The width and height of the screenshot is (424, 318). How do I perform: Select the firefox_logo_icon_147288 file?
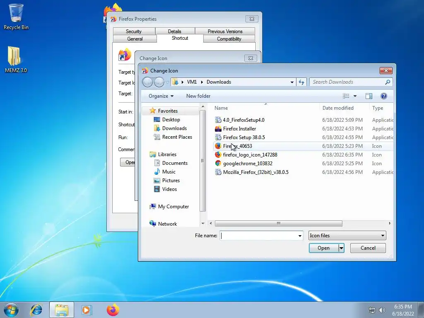coord(250,155)
